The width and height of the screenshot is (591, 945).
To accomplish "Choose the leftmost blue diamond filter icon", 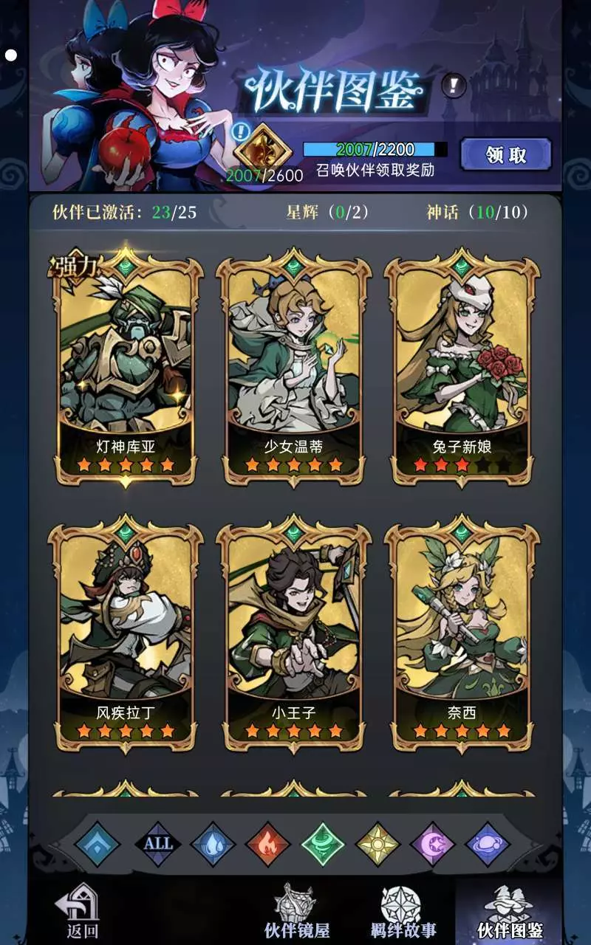I will [x=97, y=843].
